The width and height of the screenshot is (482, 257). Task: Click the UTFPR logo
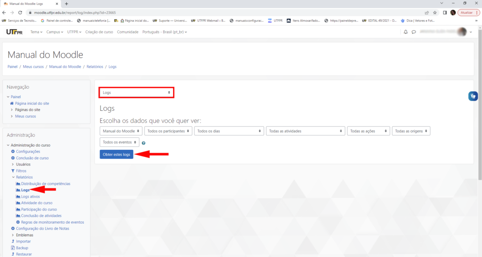click(x=14, y=32)
